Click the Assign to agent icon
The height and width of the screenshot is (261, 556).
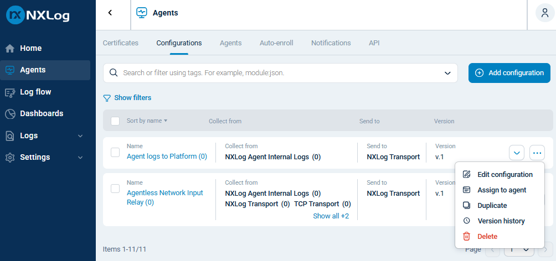click(467, 190)
